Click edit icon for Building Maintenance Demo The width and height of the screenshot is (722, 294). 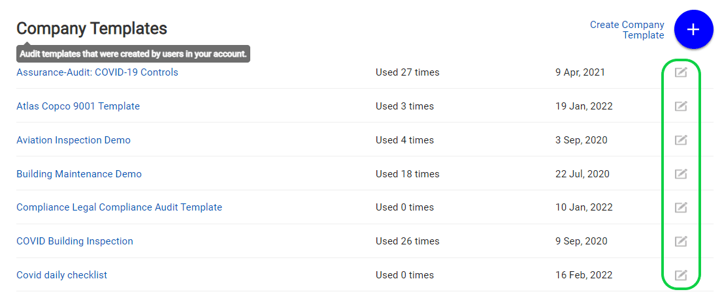pyautogui.click(x=681, y=174)
